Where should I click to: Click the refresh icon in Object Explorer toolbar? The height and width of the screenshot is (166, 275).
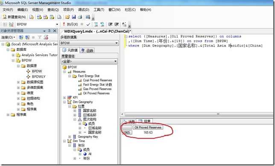pyautogui.click(x=46, y=37)
